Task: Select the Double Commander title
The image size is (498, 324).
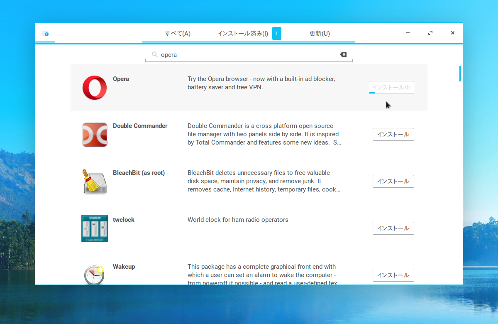Action: click(x=140, y=126)
